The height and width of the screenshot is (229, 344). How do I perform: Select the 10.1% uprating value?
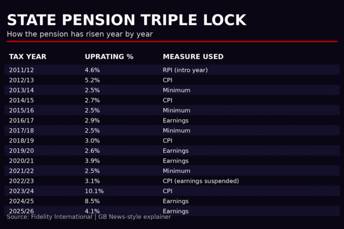94,191
